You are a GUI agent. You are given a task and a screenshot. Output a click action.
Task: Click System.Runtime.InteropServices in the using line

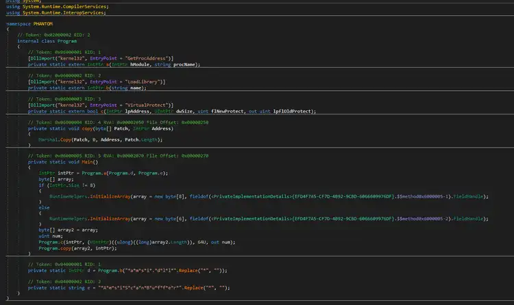(x=56, y=12)
